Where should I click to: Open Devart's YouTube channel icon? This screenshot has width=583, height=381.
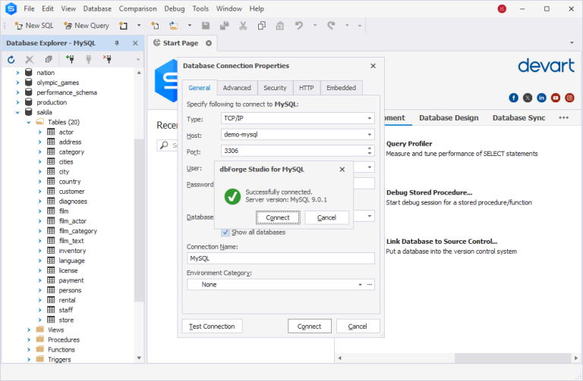556,98
